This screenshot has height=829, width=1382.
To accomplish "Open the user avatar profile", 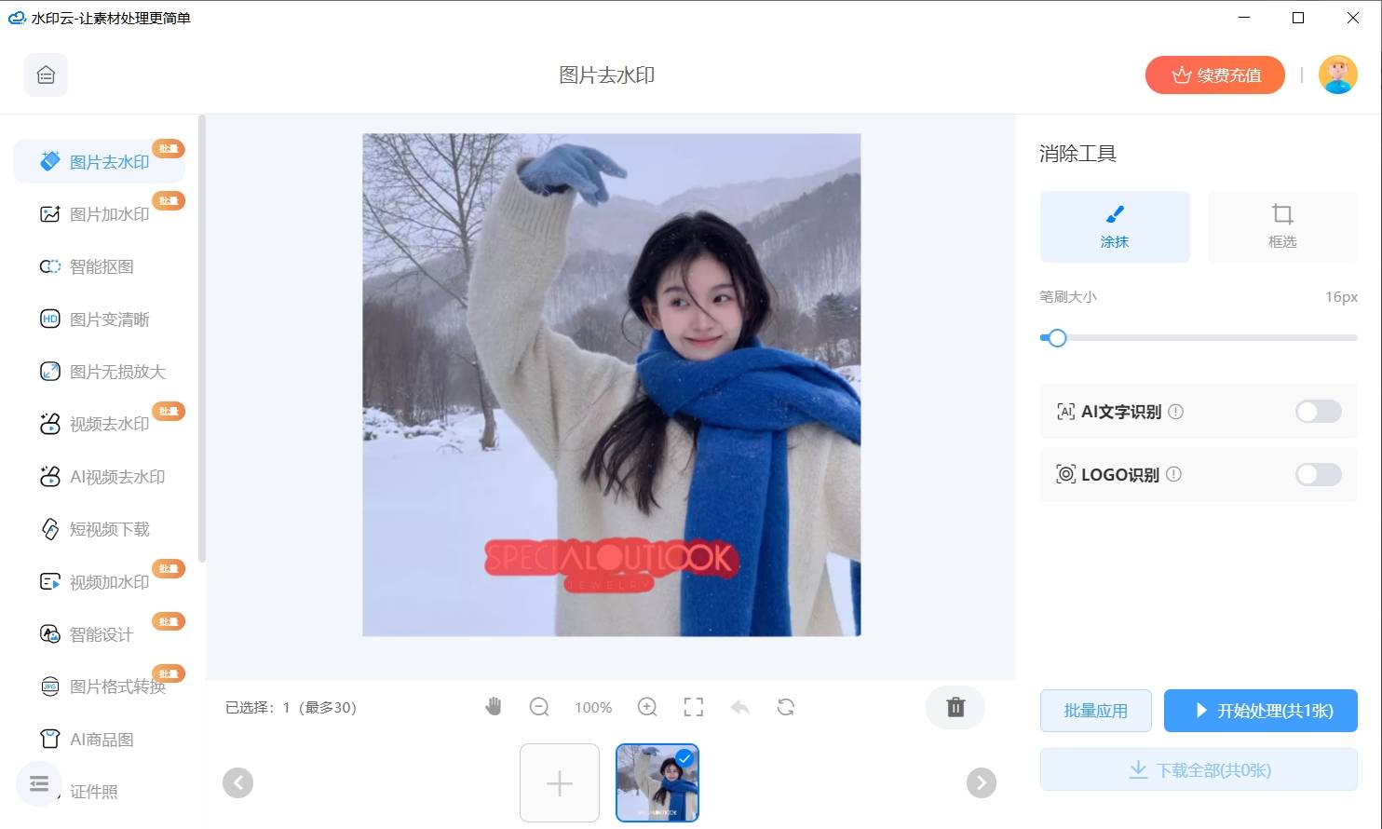I will coord(1338,75).
